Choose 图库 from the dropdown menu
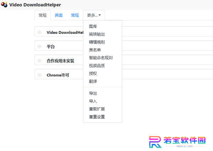The height and width of the screenshot is (151, 213). [103, 26]
